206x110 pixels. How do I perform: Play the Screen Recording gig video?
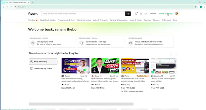pyautogui.click(x=65, y=70)
